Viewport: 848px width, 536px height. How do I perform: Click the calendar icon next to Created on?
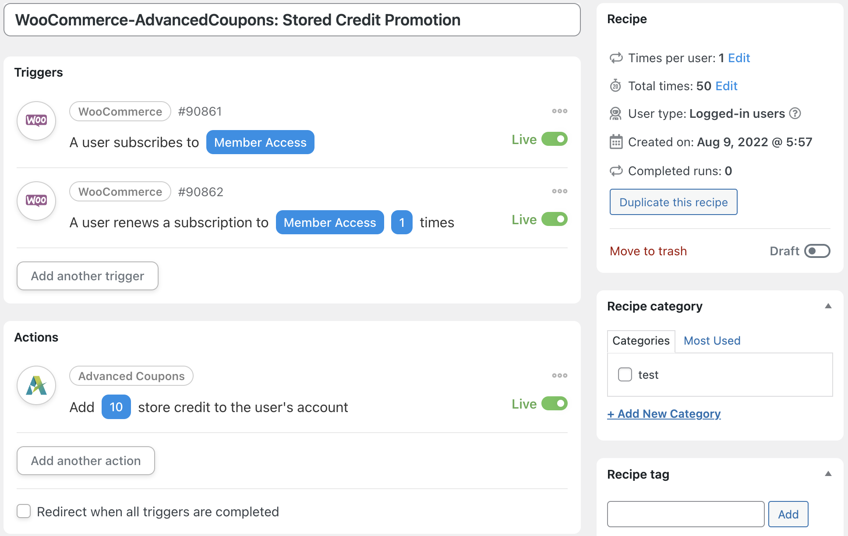point(616,142)
